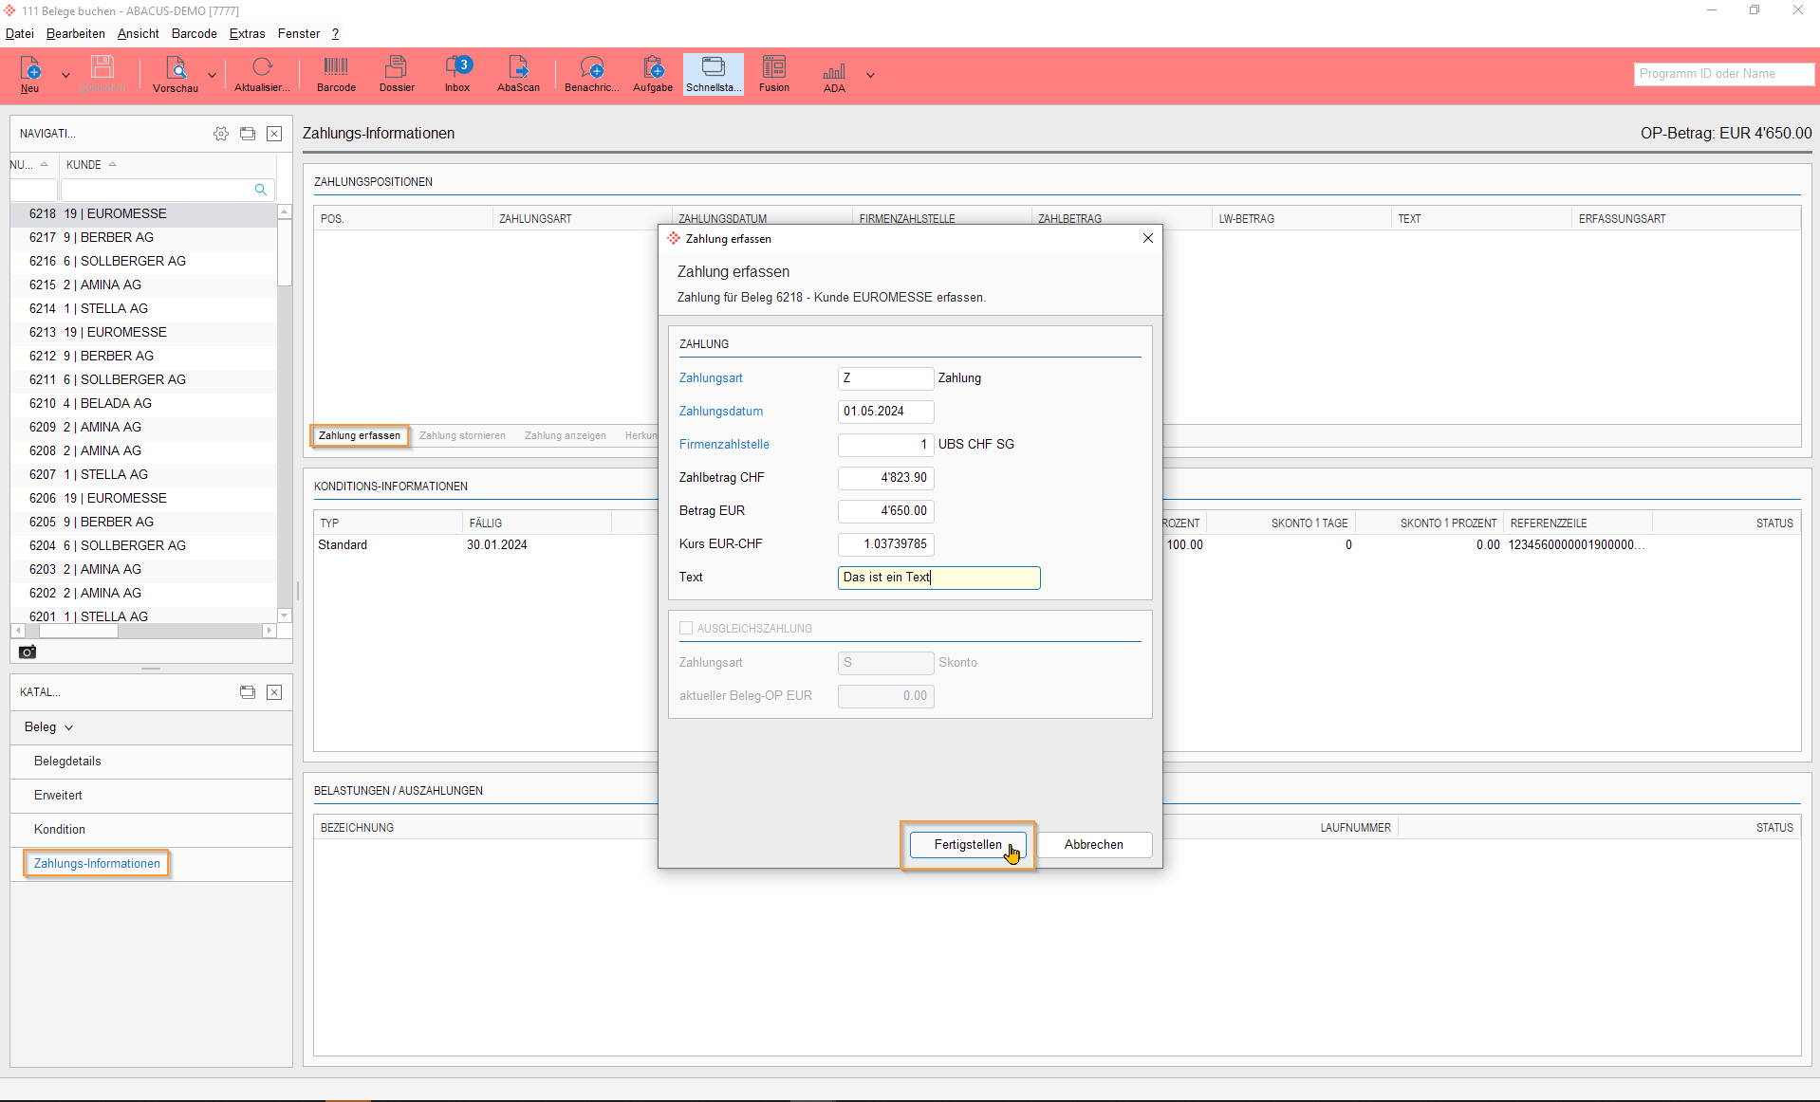Click the Fusion toolbar icon
The image size is (1820, 1102).
click(x=773, y=74)
